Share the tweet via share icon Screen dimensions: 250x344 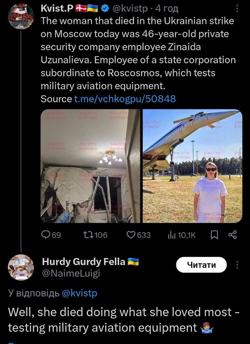point(232,235)
